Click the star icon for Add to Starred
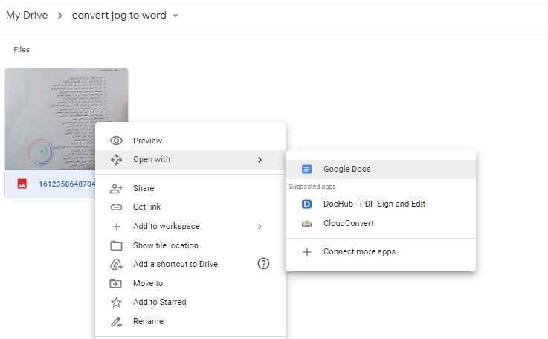Screen dimensions: 548x339 pos(116,303)
